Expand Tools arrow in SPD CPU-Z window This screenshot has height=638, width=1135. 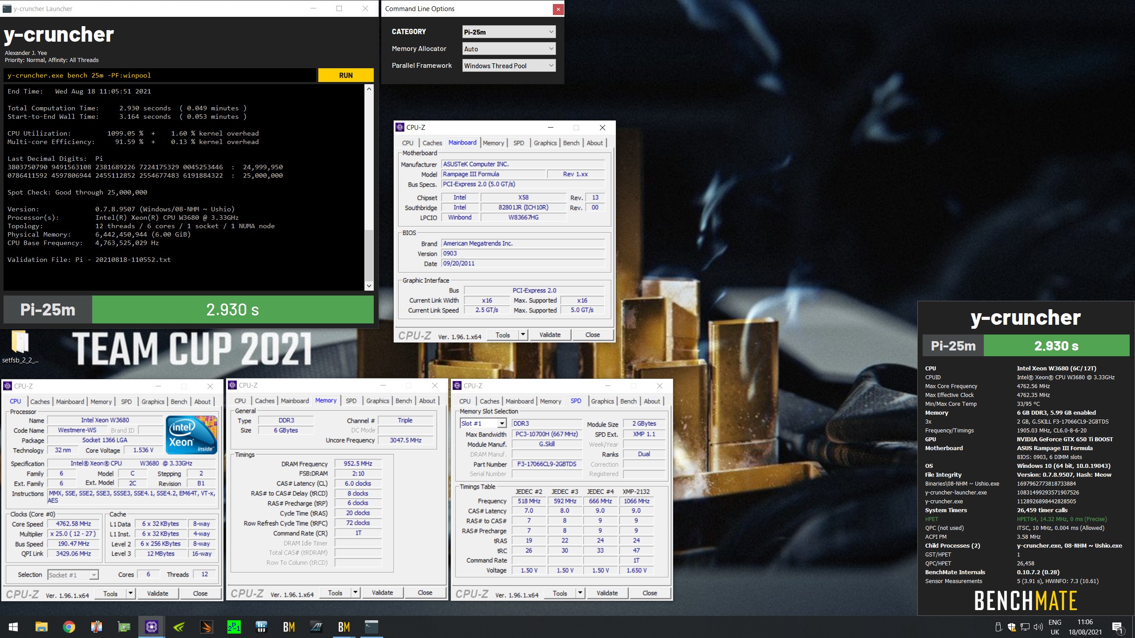[x=580, y=593]
